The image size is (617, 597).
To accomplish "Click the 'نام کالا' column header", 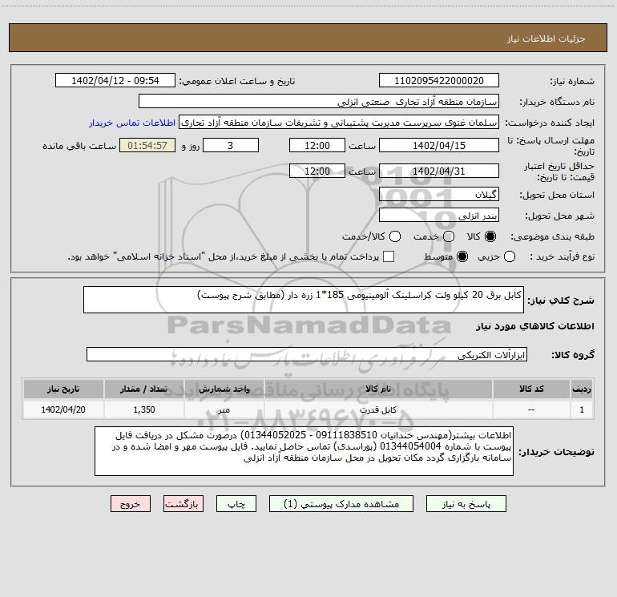I will 378,389.
